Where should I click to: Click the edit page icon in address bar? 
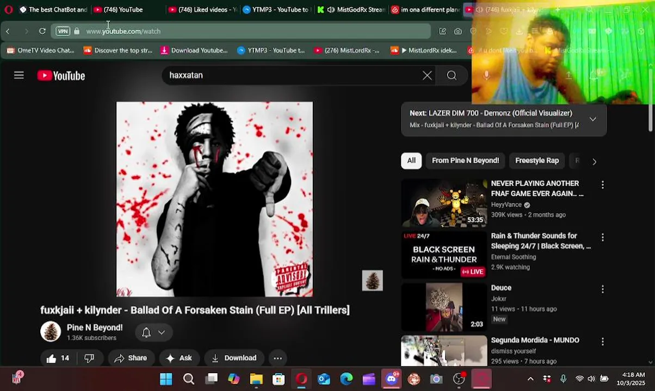442,31
